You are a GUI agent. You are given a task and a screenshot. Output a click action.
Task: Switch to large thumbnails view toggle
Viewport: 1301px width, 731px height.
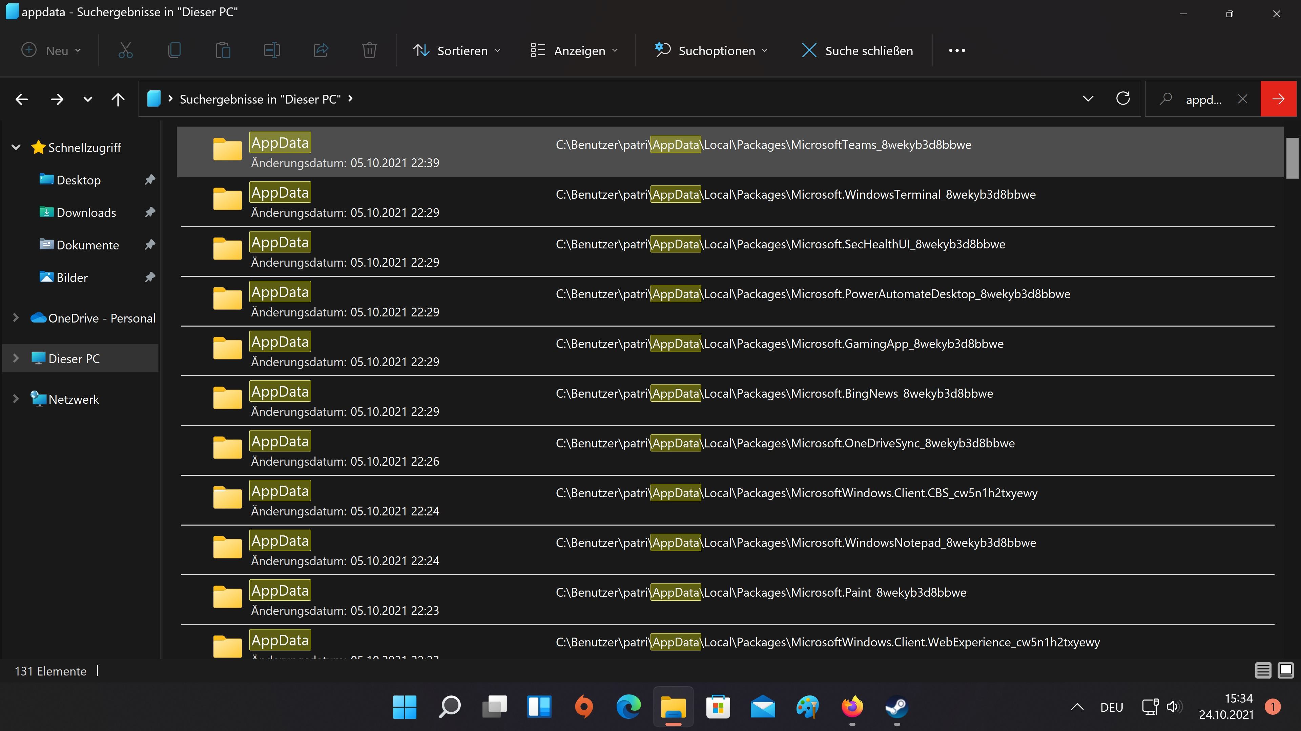tap(1285, 670)
